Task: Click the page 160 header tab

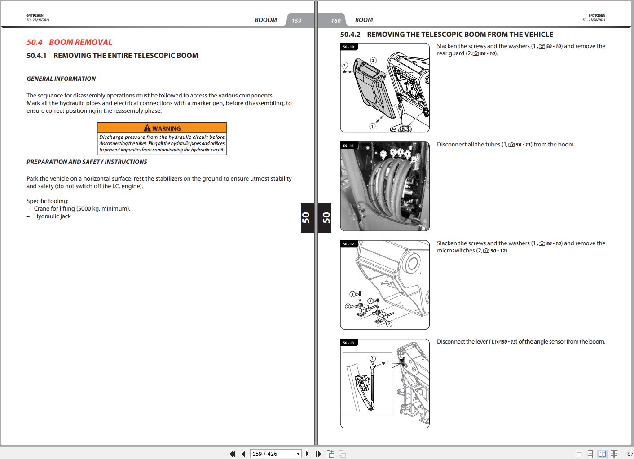Action: tap(335, 21)
